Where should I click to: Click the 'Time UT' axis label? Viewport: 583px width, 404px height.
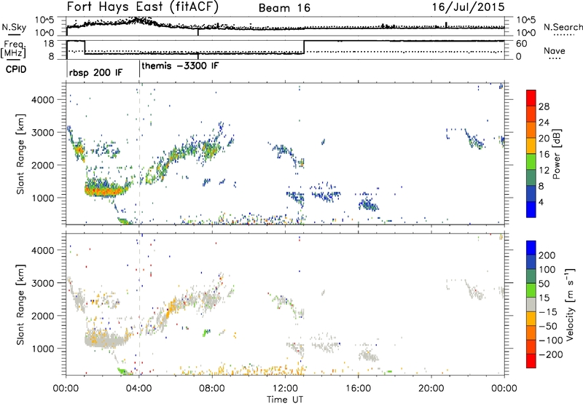point(285,399)
